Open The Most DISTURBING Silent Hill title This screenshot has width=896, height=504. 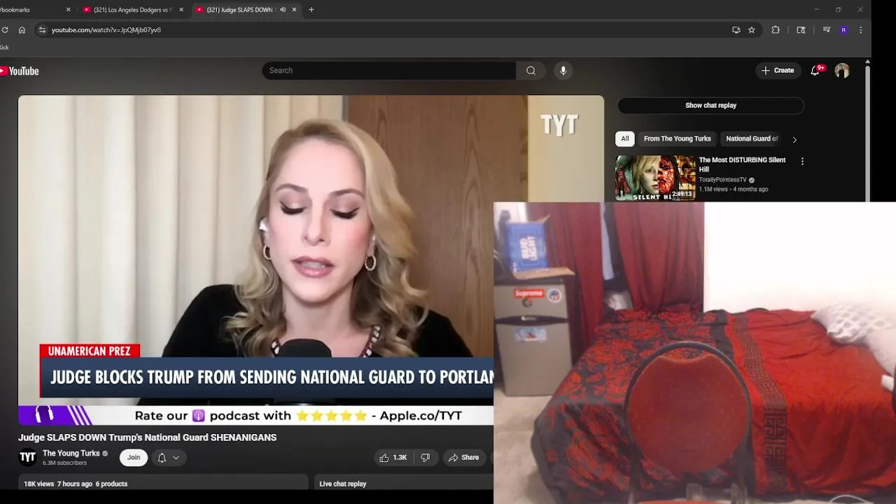coord(742,164)
